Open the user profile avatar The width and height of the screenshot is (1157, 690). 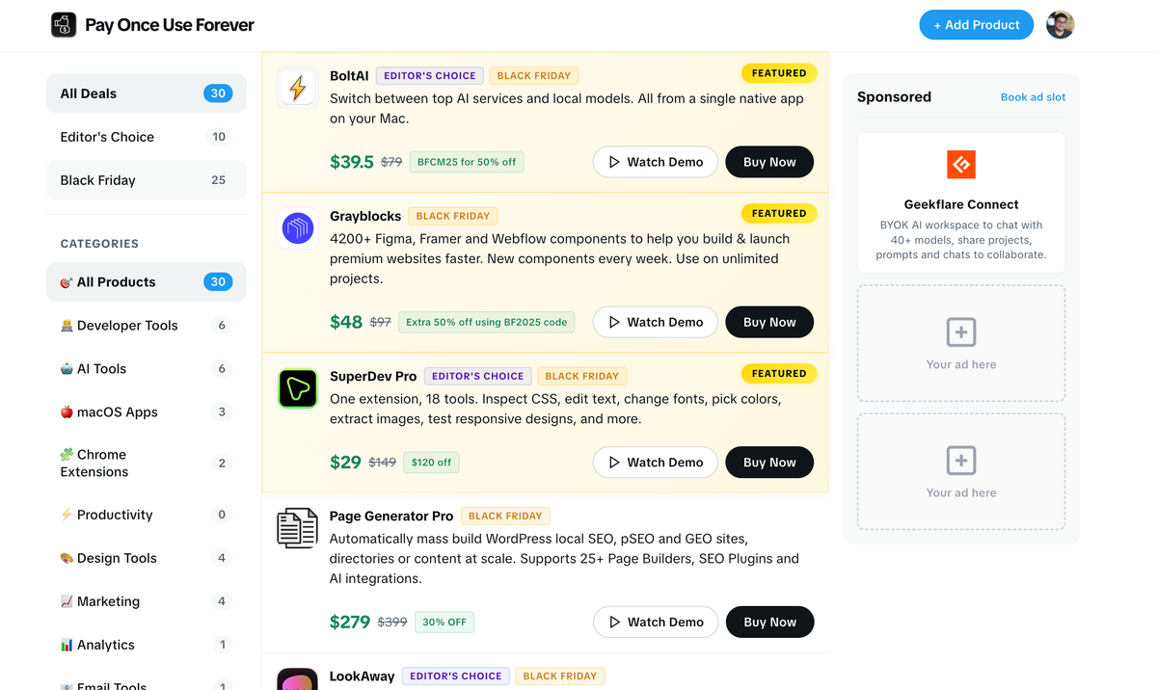pyautogui.click(x=1061, y=25)
